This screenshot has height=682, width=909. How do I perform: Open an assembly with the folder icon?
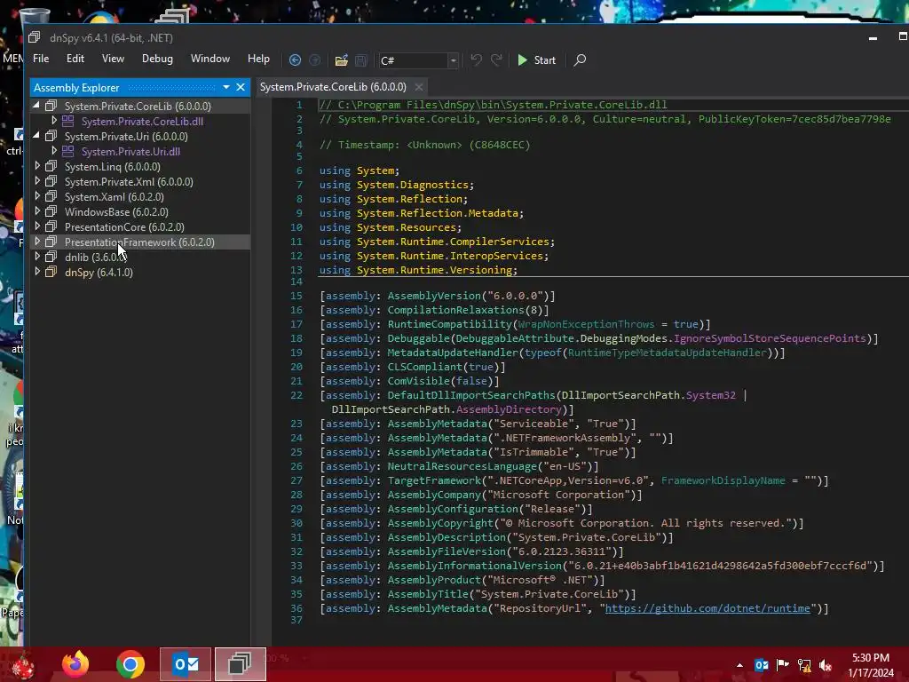(342, 59)
